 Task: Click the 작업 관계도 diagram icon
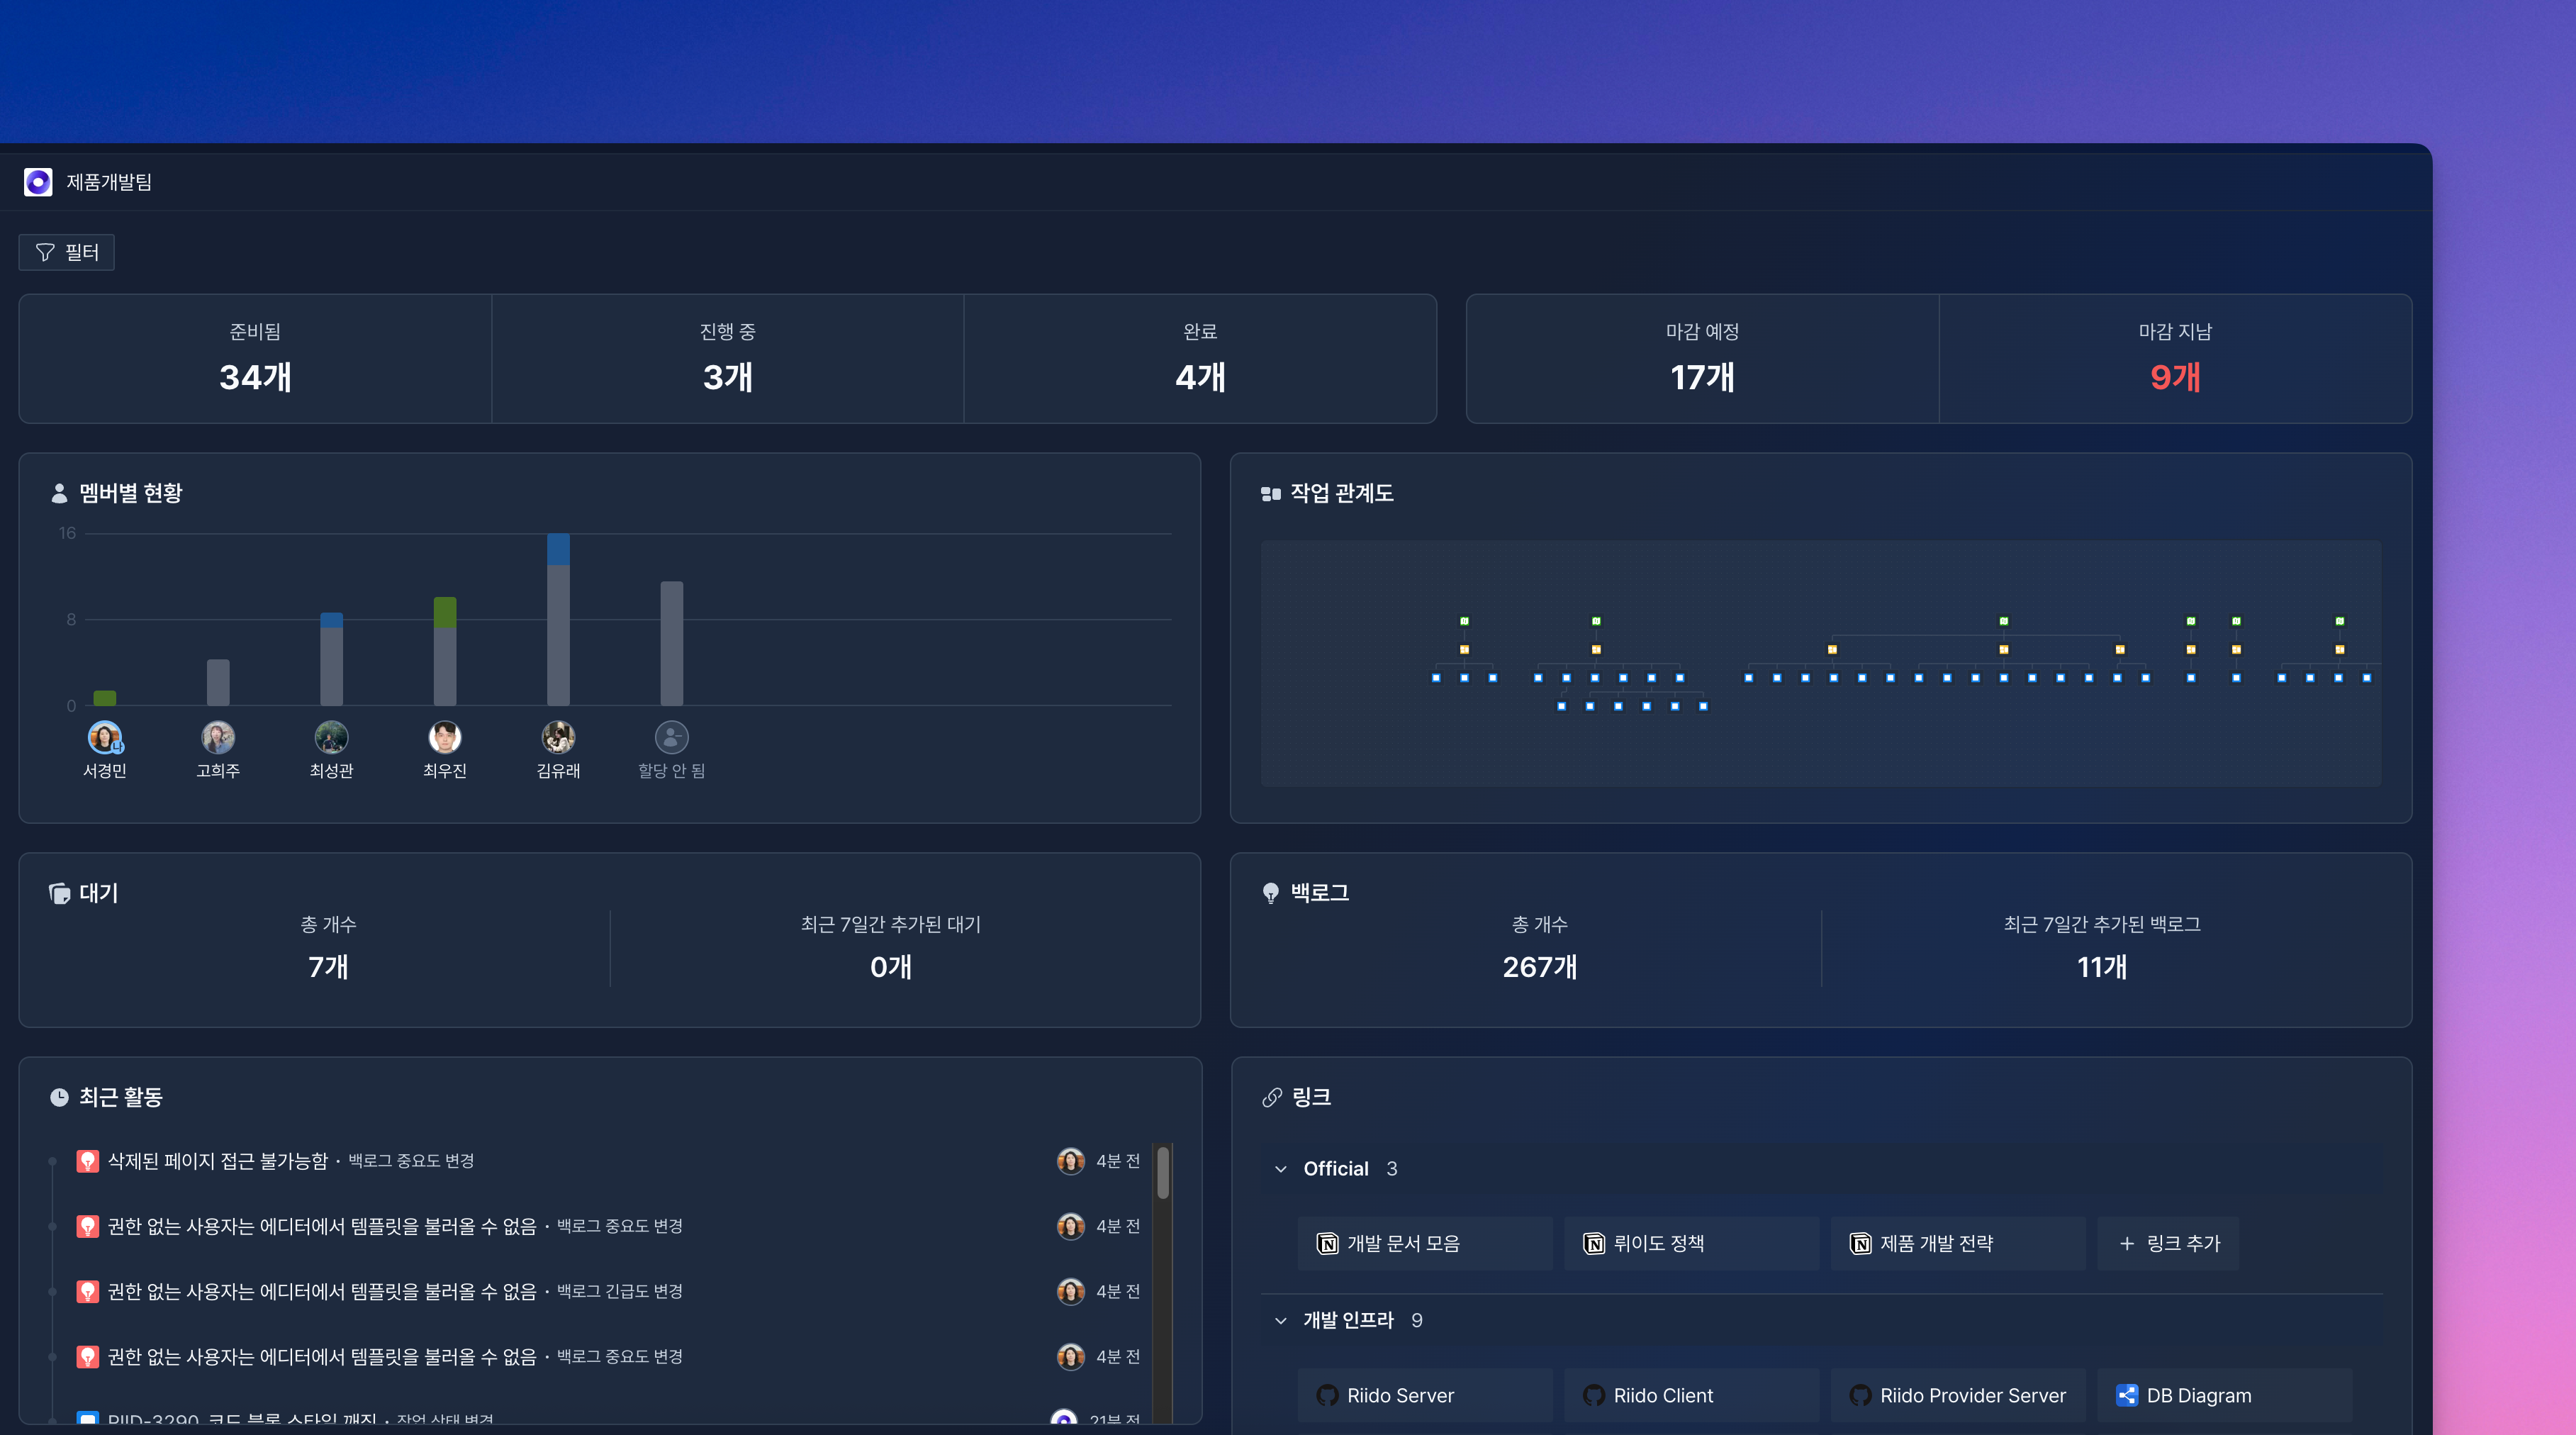(x=1271, y=493)
